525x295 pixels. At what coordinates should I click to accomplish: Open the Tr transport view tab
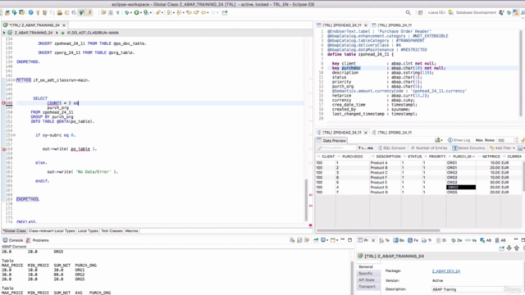(x=427, y=240)
